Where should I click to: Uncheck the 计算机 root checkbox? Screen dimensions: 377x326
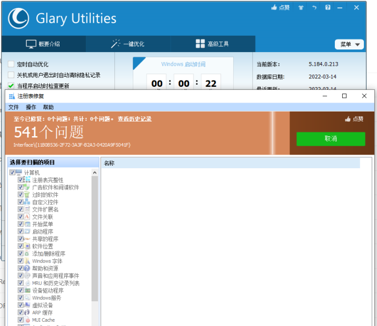[x=12, y=172]
